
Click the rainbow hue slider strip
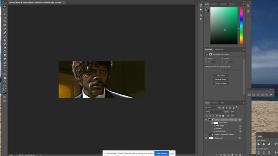coord(242,26)
